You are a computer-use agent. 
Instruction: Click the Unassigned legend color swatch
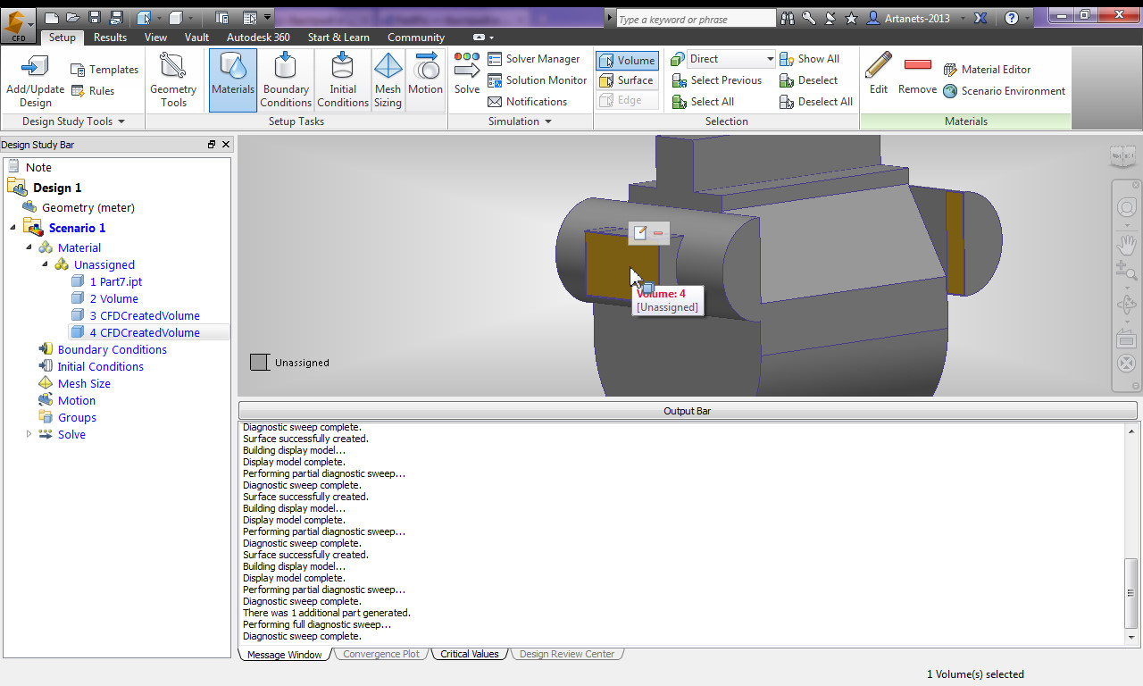pyautogui.click(x=259, y=363)
